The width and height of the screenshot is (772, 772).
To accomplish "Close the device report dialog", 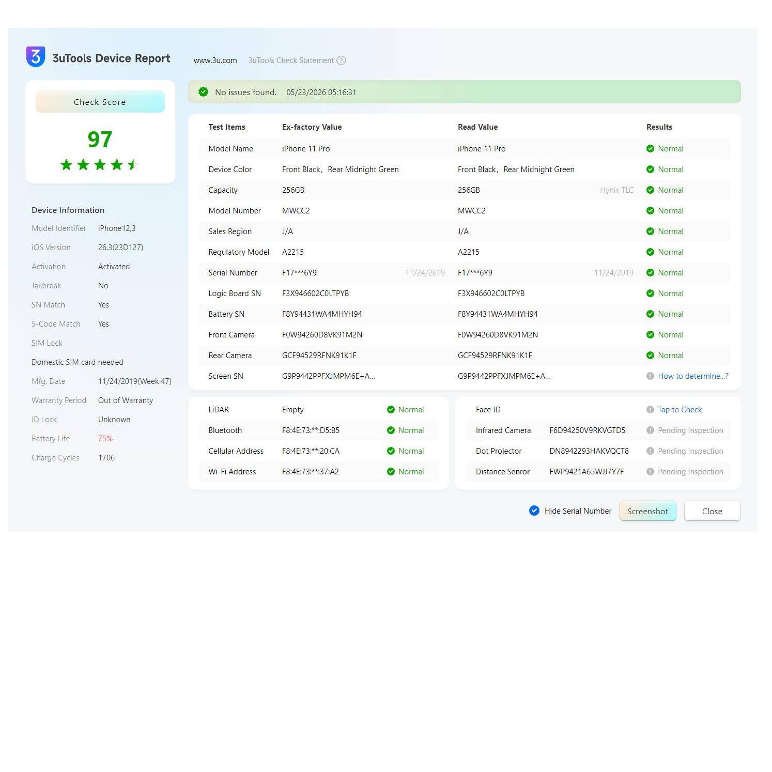I will [712, 511].
